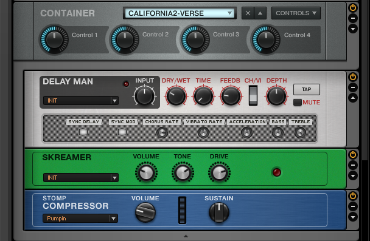Click the Control 1 knob
370x241 pixels.
pyautogui.click(x=54, y=39)
